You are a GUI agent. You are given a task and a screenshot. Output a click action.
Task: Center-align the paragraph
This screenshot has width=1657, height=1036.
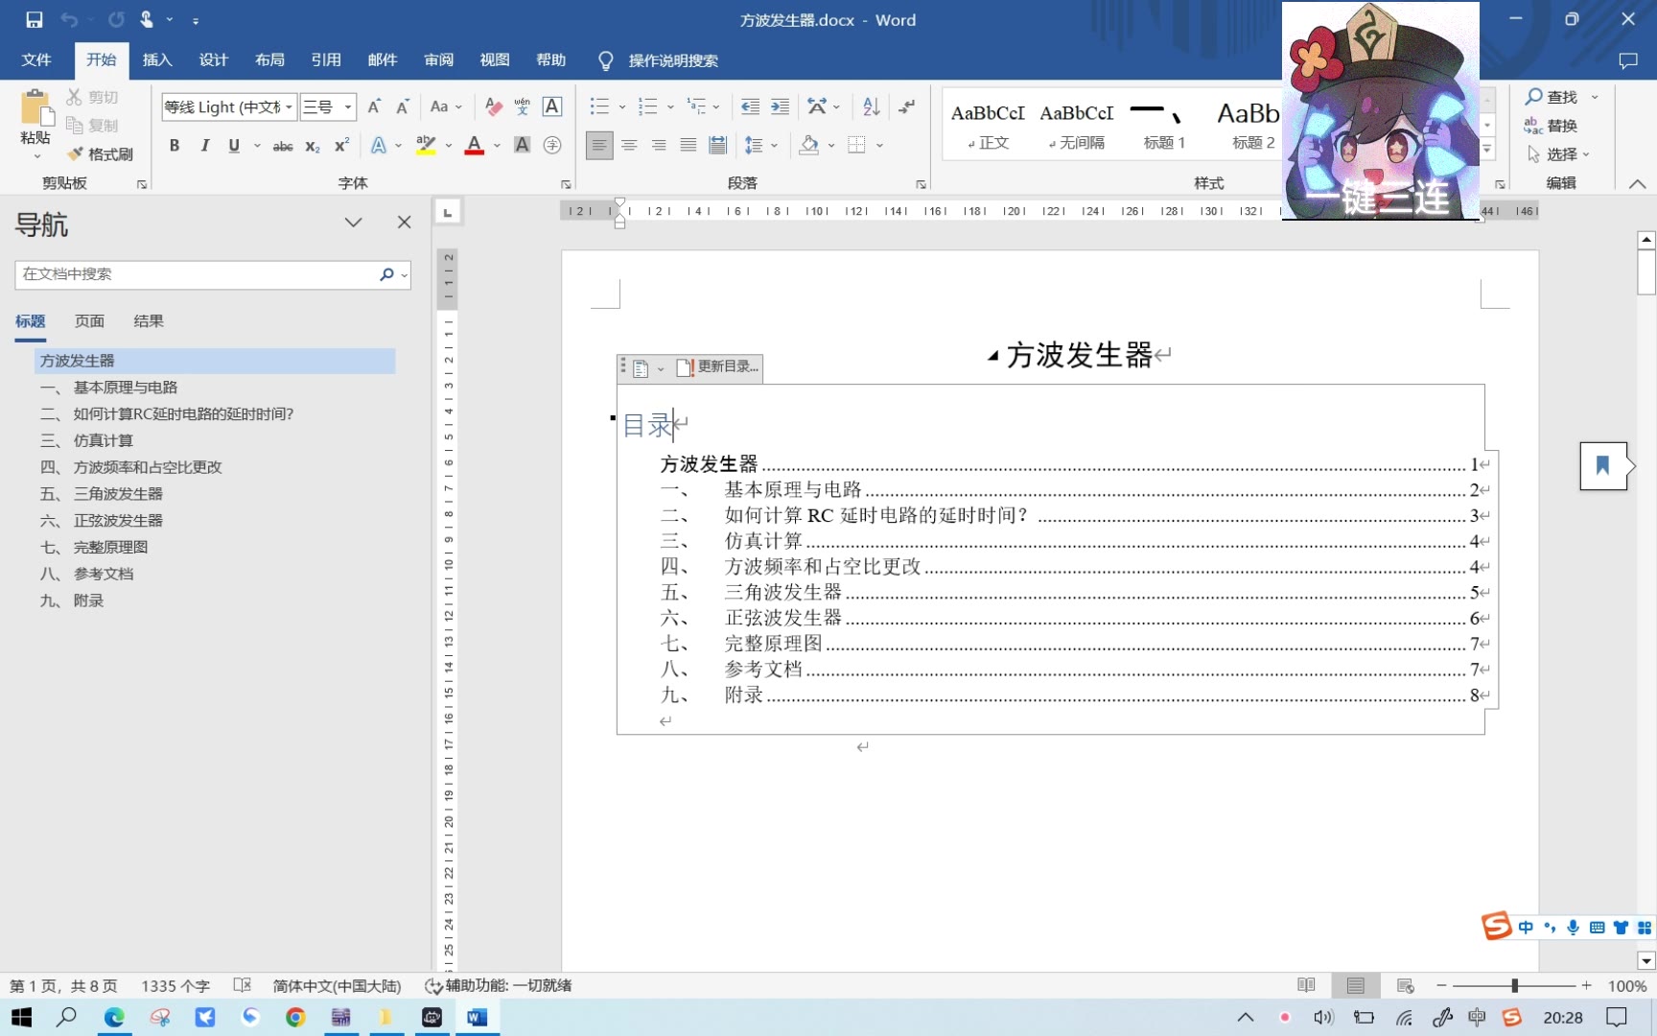[x=629, y=145]
